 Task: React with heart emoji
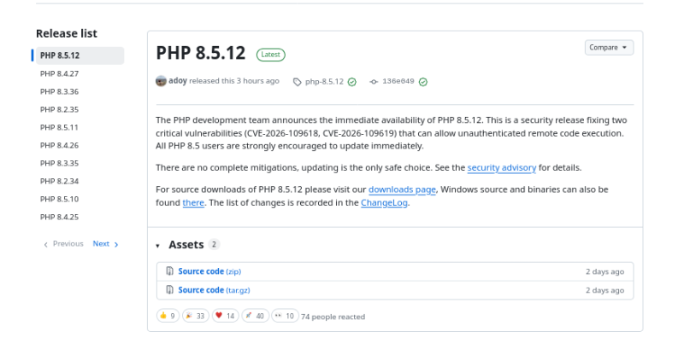[226, 316]
